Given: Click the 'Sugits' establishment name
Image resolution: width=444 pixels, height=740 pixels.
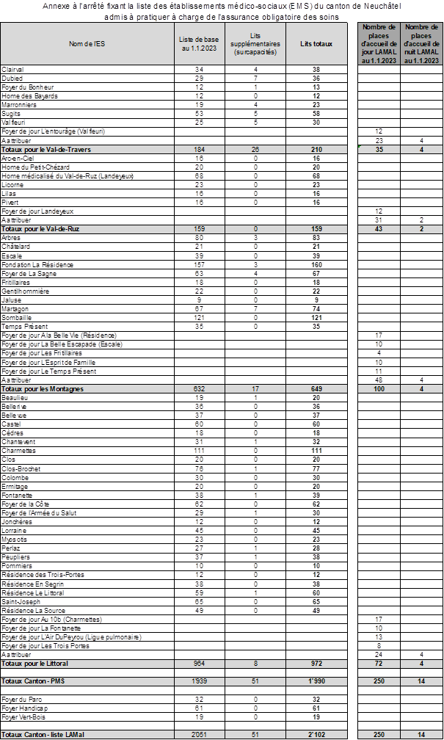Looking at the screenshot, I should 11,114.
